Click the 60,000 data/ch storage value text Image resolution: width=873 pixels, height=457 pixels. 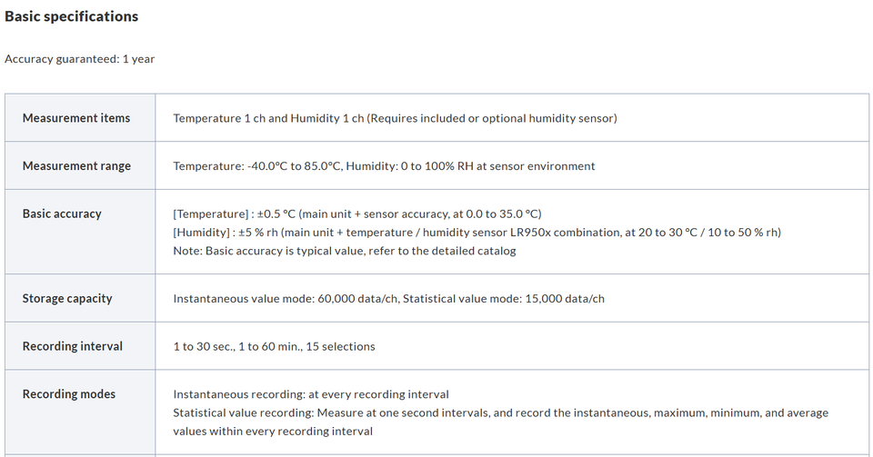357,299
